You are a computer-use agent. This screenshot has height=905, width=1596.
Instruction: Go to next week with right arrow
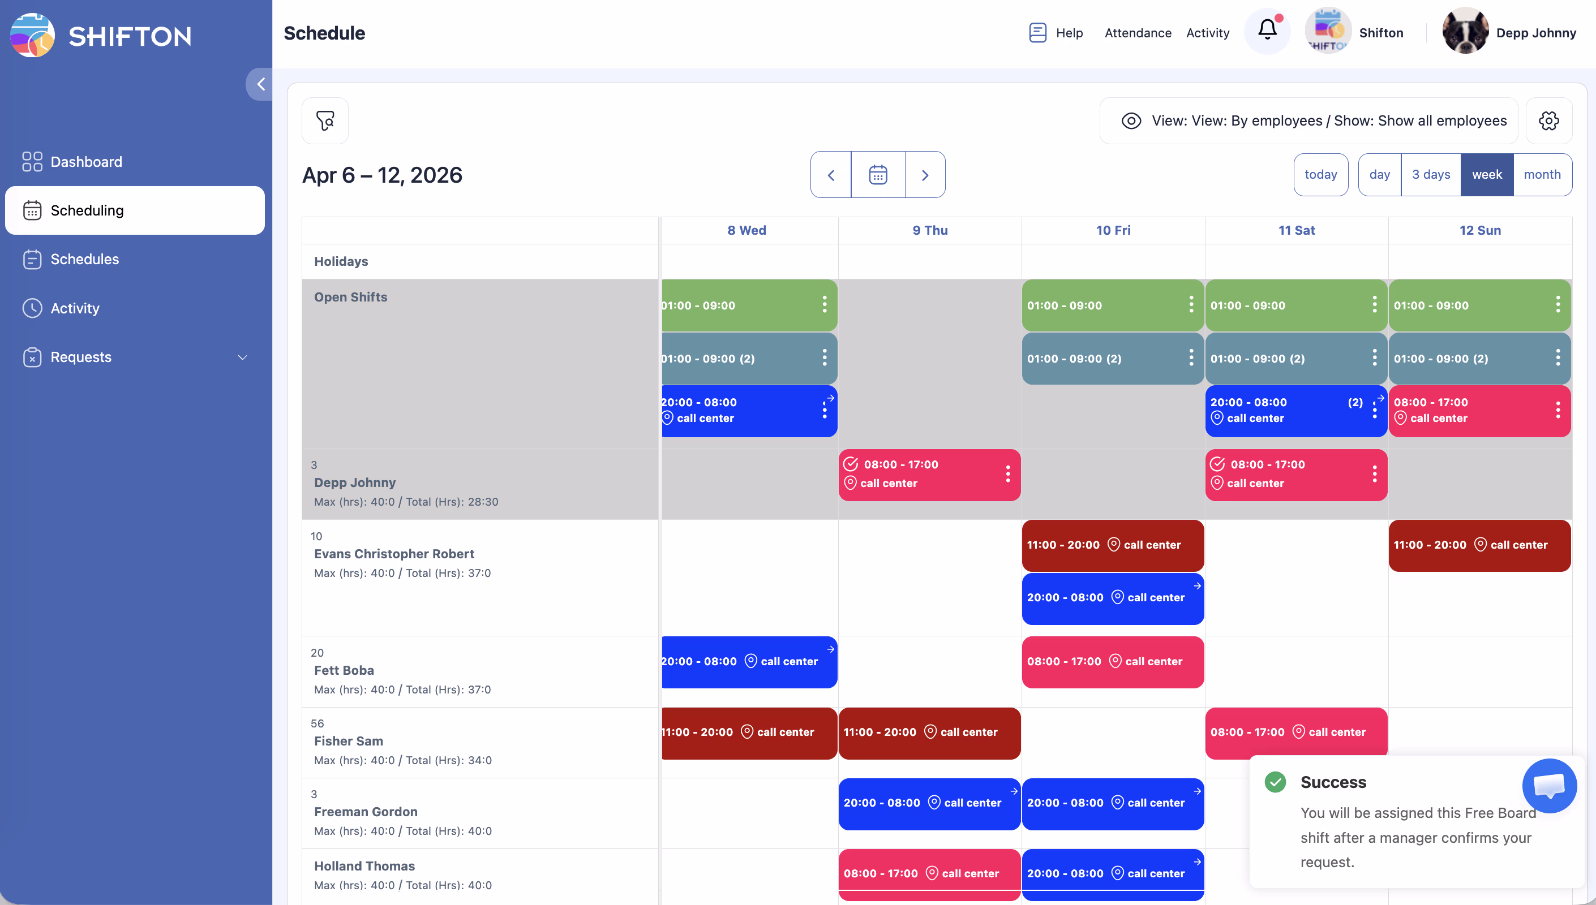(x=925, y=175)
